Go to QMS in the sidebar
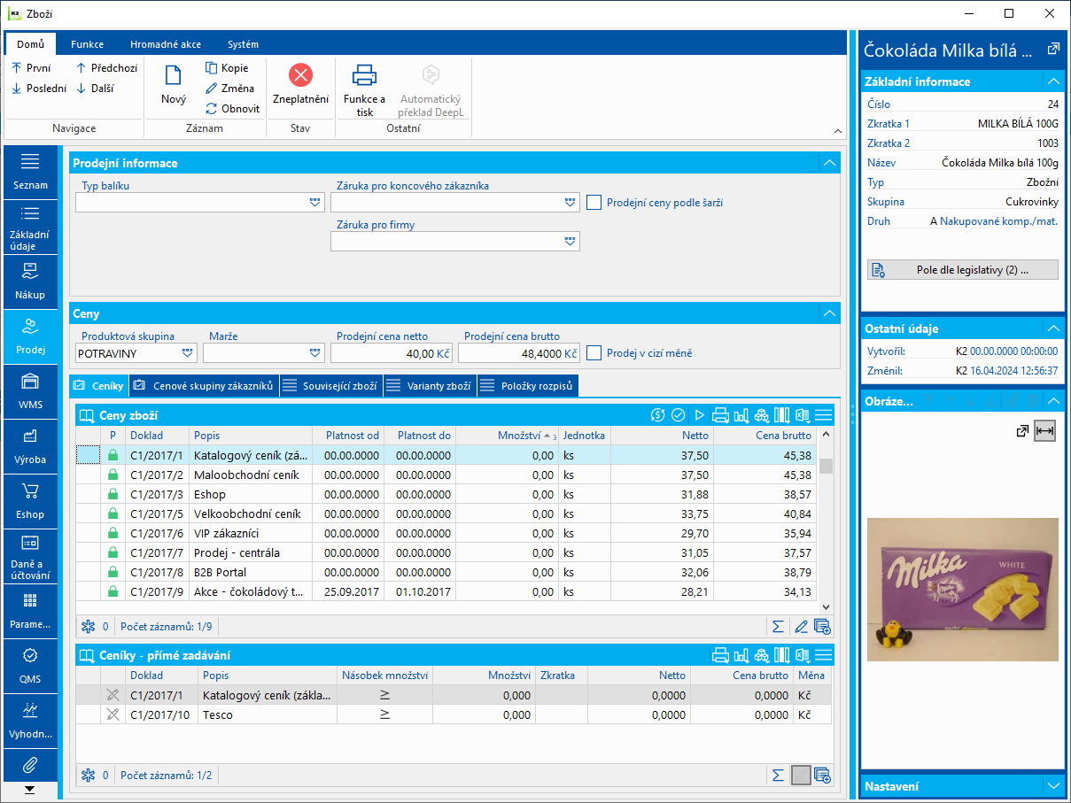 (30, 665)
